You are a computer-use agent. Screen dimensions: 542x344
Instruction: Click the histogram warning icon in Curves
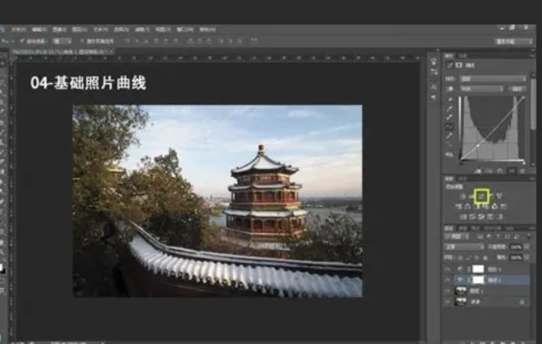(450, 154)
